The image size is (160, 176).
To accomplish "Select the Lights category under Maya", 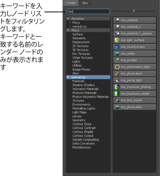I will (76, 62).
